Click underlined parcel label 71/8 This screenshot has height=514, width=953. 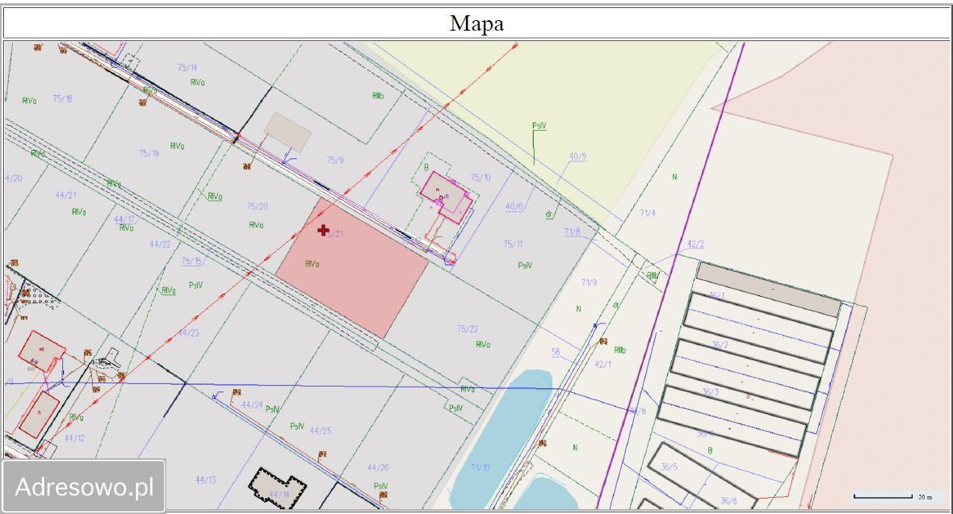point(572,232)
